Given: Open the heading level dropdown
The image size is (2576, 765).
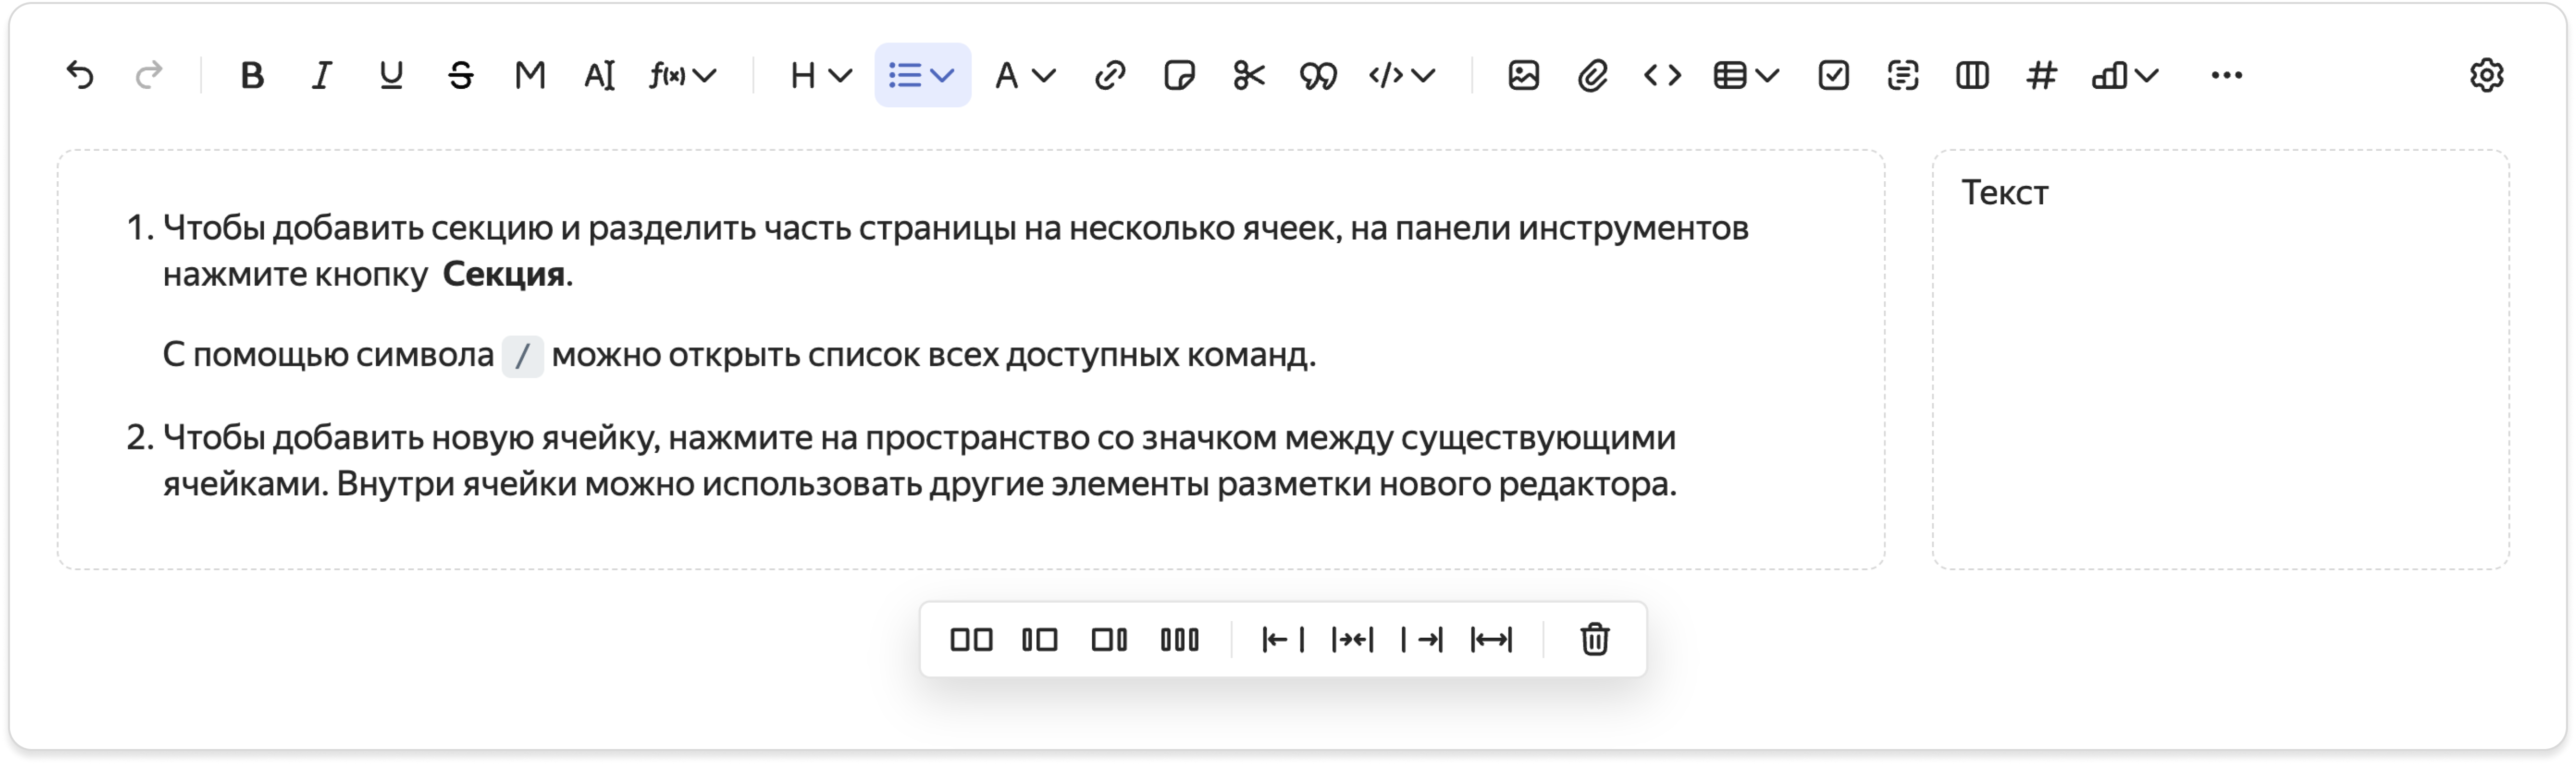Looking at the screenshot, I should point(820,75).
